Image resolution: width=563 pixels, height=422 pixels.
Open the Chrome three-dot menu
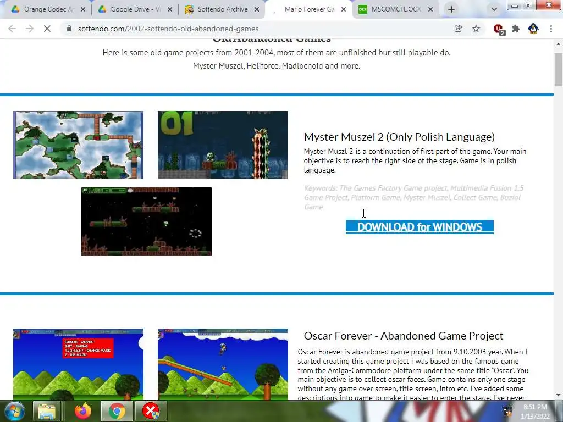pyautogui.click(x=551, y=29)
